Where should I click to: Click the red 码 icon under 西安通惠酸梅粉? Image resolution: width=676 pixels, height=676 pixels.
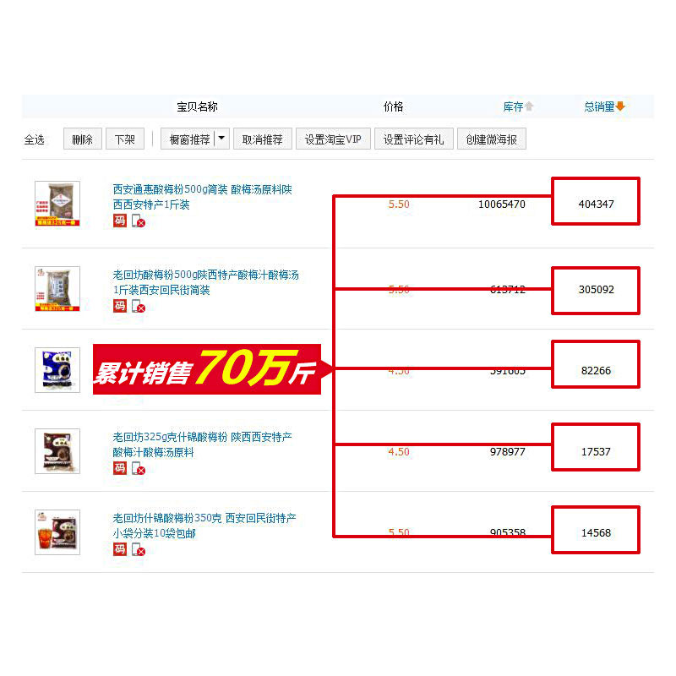(120, 221)
